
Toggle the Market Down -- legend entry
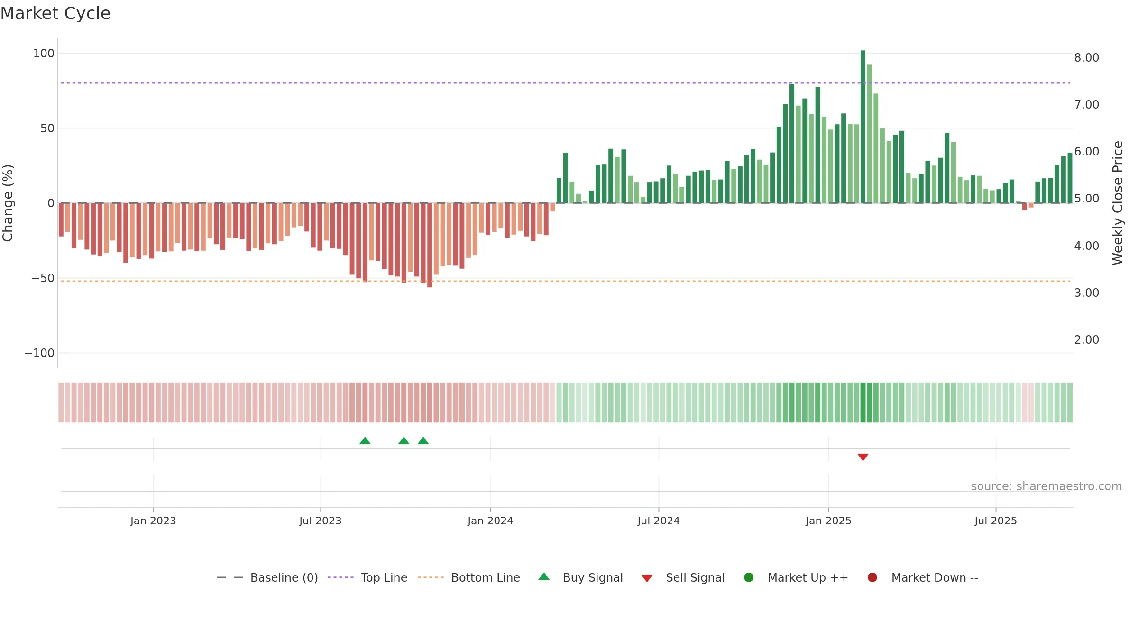click(x=923, y=577)
